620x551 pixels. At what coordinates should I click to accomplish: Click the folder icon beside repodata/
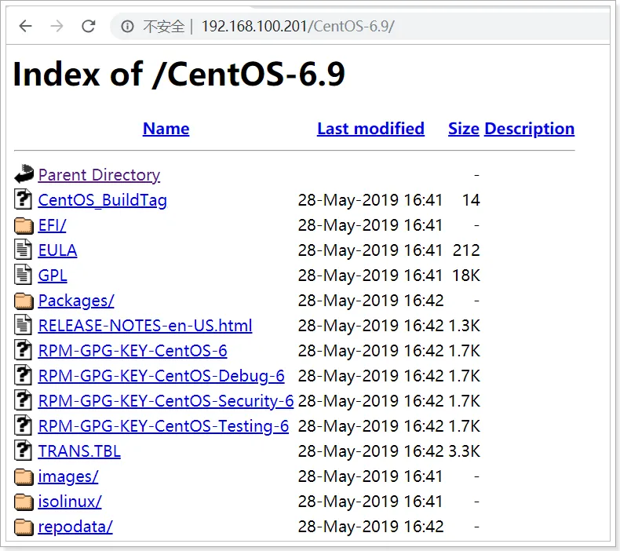(x=24, y=527)
